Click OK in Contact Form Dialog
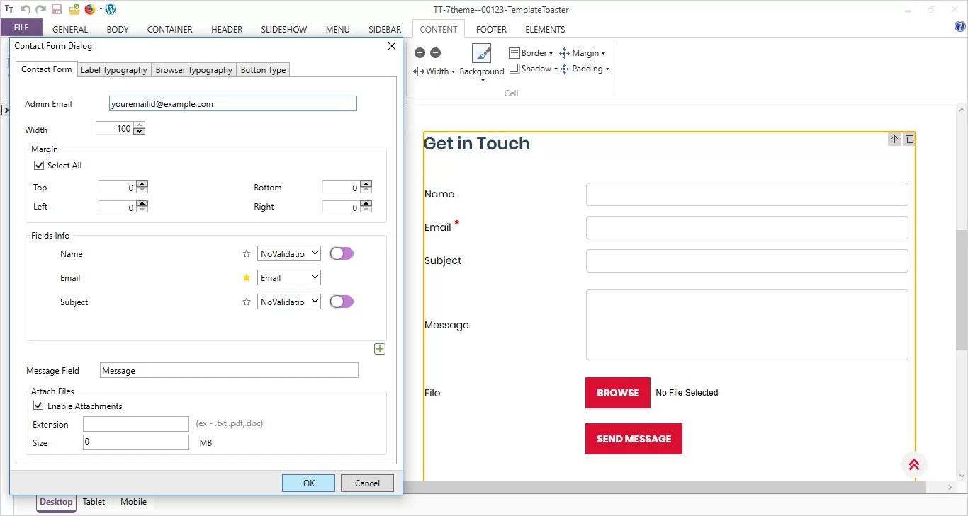The height and width of the screenshot is (516, 968). click(308, 483)
